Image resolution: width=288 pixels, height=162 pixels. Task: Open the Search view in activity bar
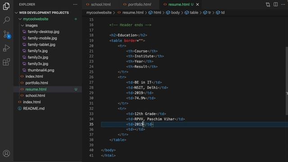pyautogui.click(x=6, y=20)
